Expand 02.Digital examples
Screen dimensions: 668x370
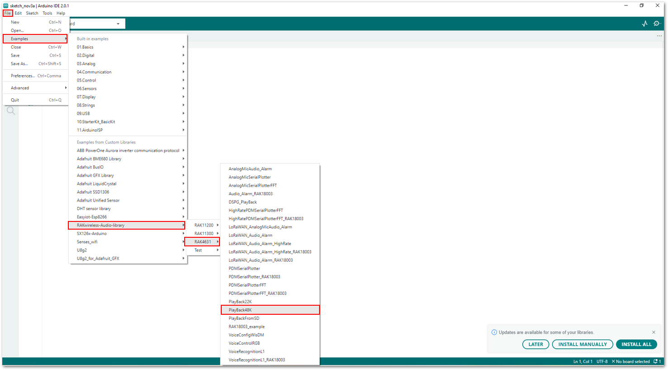[128, 55]
